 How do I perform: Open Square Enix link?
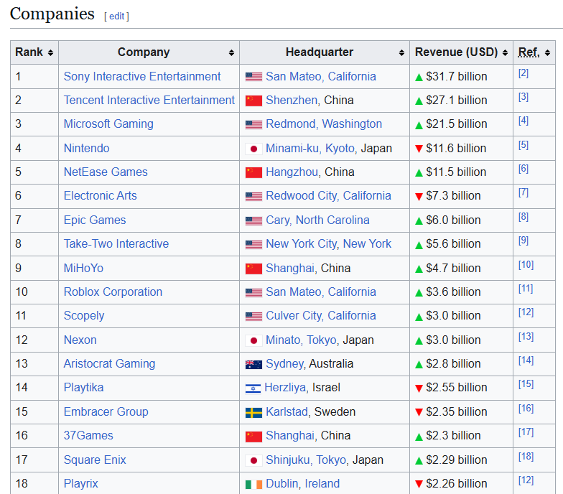point(95,460)
